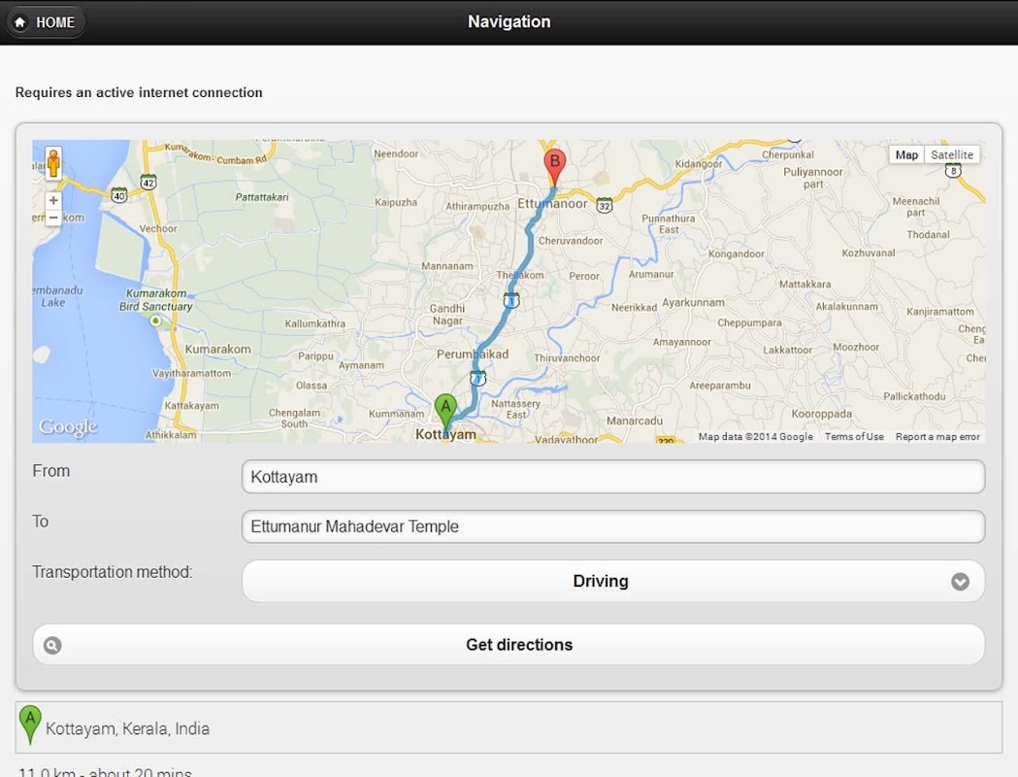Open Terms of Use link
The height and width of the screenshot is (777, 1018).
click(x=854, y=436)
